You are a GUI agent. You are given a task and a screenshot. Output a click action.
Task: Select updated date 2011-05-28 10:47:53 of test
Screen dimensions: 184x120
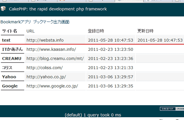160,40
